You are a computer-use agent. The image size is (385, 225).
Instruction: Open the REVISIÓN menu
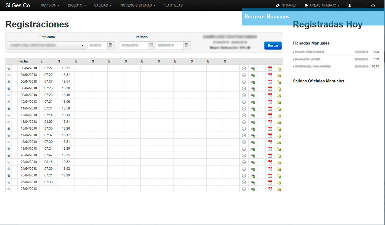tap(50, 5)
